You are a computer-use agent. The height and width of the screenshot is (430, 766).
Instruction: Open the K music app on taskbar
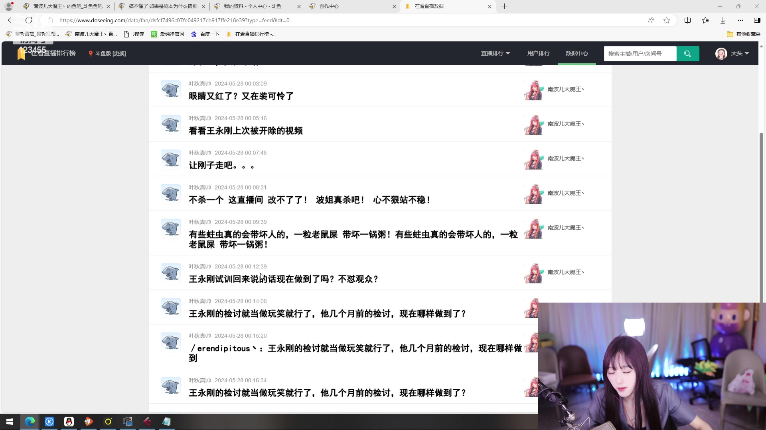coord(49,422)
